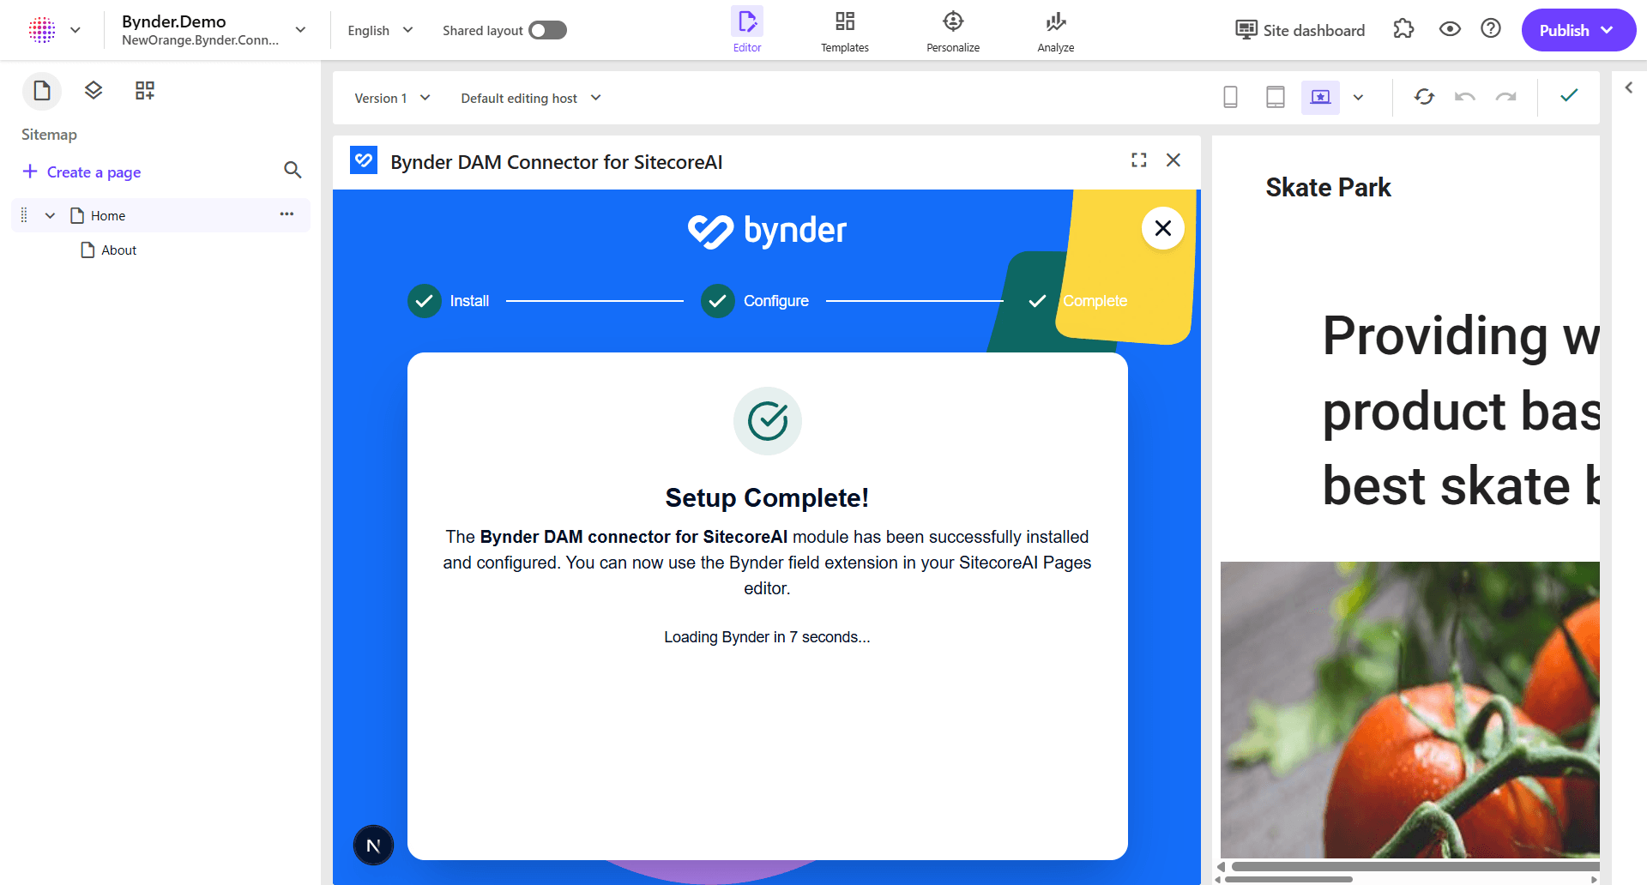Switch to the Personalize tab
The image size is (1647, 885).
(952, 32)
